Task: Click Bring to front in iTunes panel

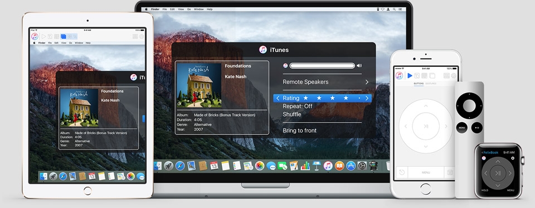Action: [300, 130]
